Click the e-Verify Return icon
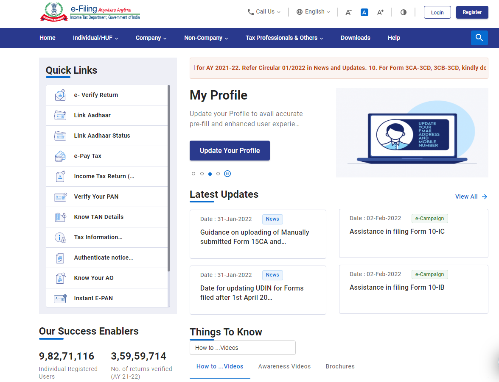499x382 pixels. (60, 95)
